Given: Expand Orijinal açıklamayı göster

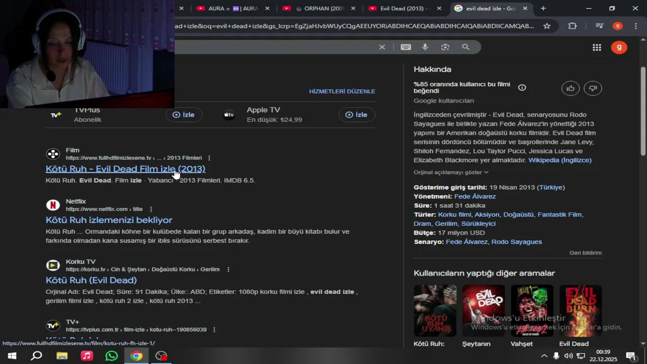Looking at the screenshot, I should pos(451,172).
